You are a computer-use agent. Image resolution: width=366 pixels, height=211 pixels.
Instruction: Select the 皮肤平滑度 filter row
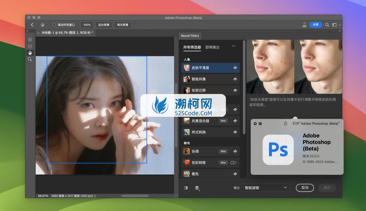[x=210, y=68]
